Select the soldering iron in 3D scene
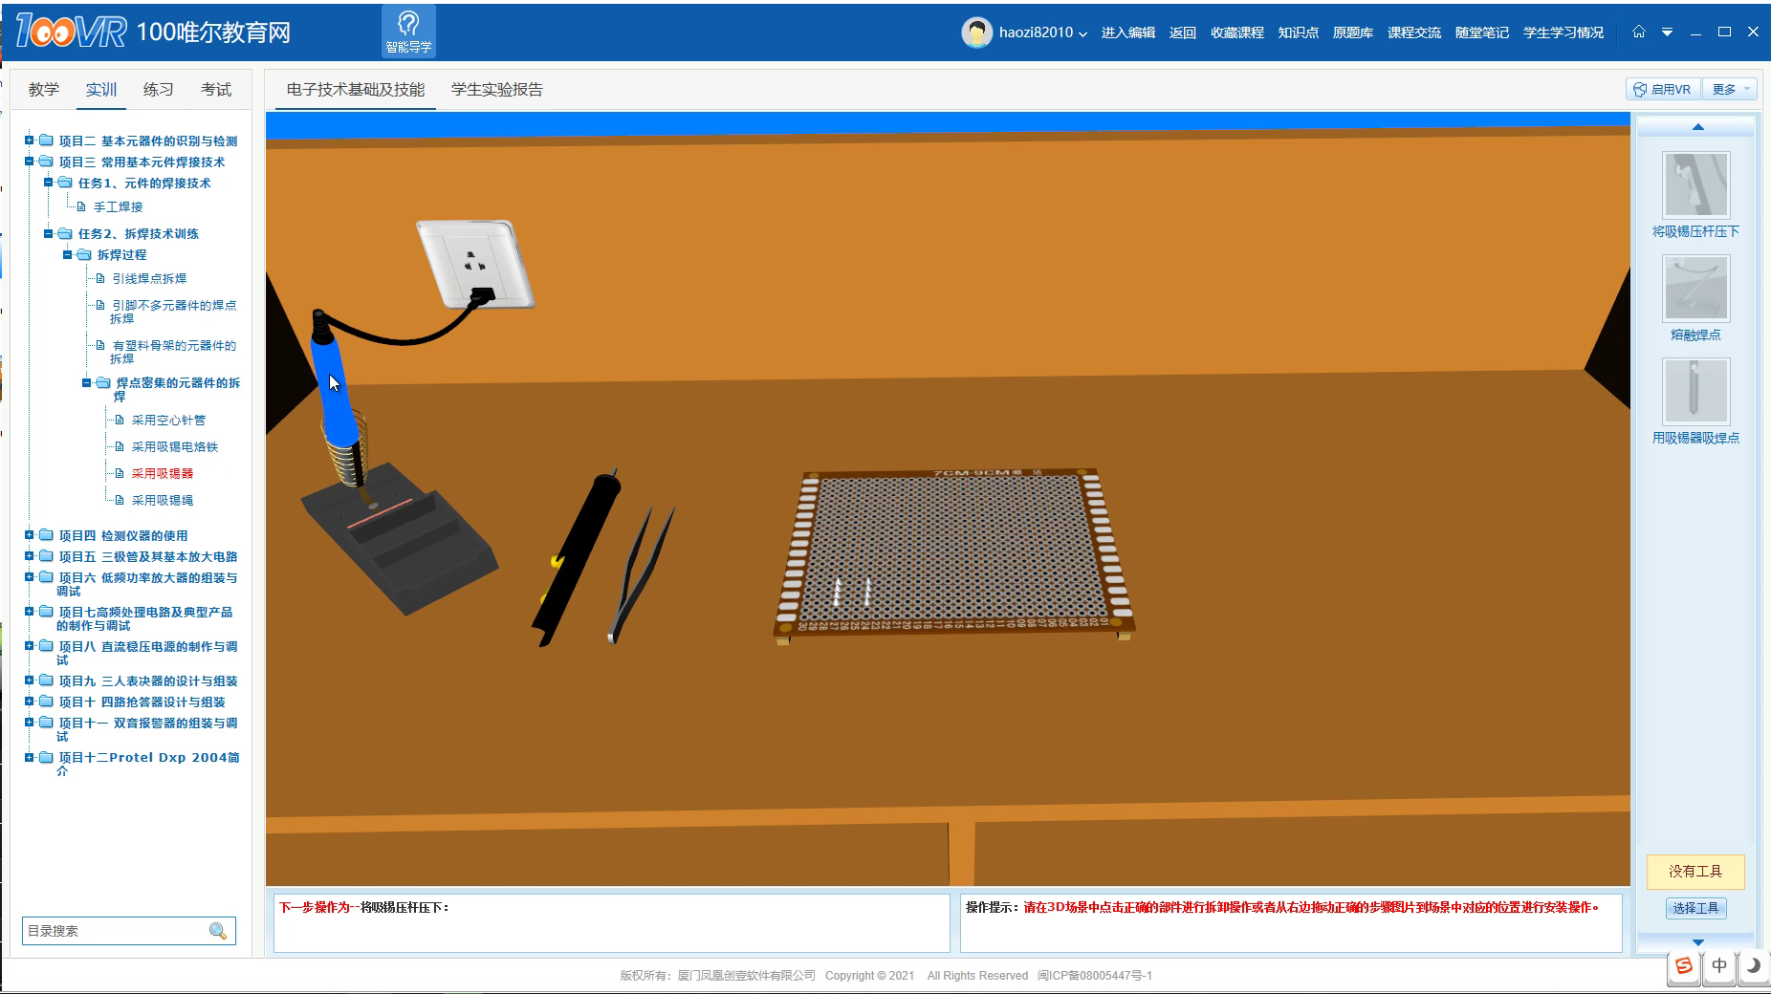The width and height of the screenshot is (1771, 994). pyautogui.click(x=337, y=392)
